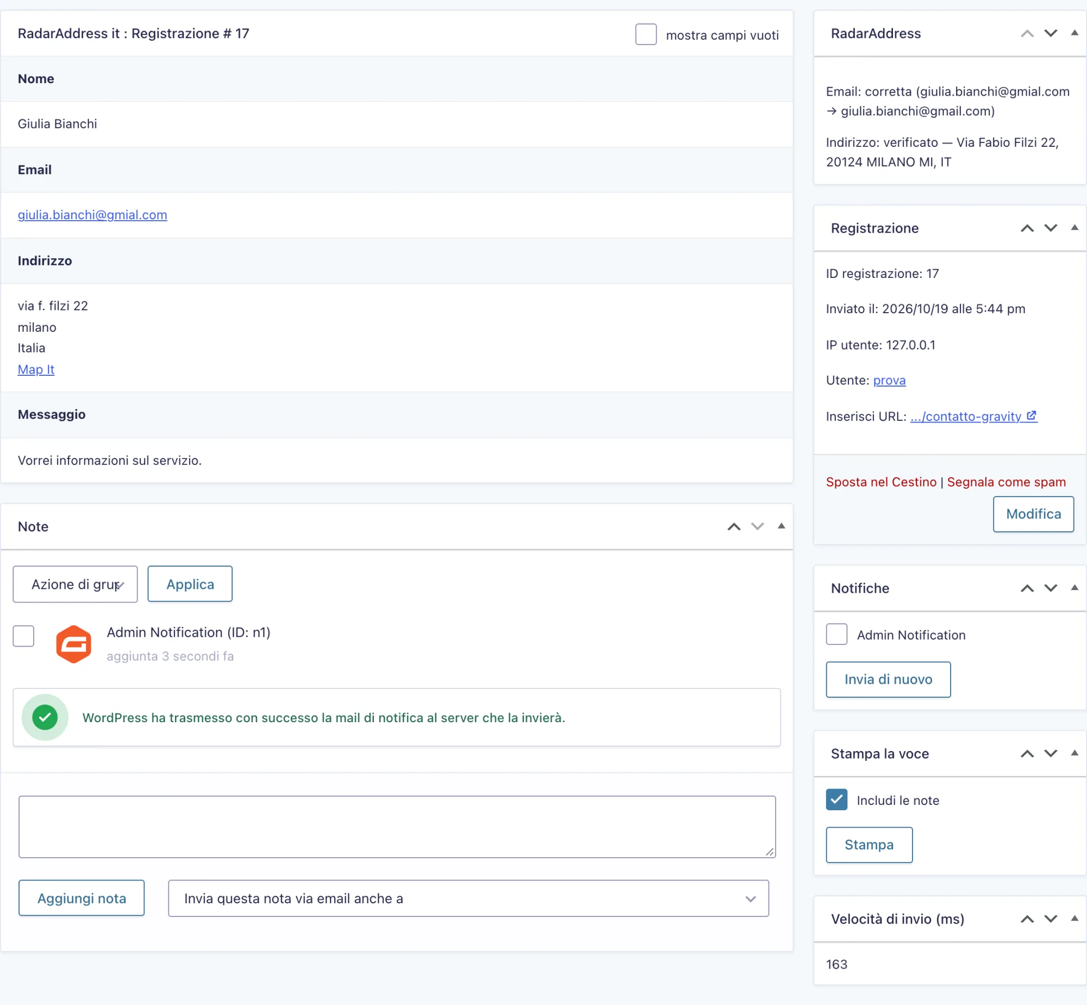Move RadarAddress panel down with chevron
This screenshot has height=1005, width=1087.
pos(1051,34)
